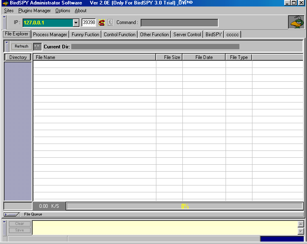The width and height of the screenshot is (307, 244).
Task: Click the gray disconnect icon beside the phone
Action: pyautogui.click(x=110, y=23)
